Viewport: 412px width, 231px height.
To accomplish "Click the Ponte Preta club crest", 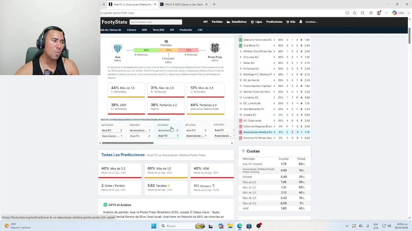I will pos(215,48).
